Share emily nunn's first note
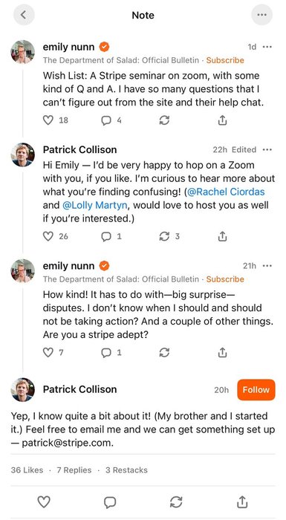The height and width of the screenshot is (520, 286). tap(222, 120)
